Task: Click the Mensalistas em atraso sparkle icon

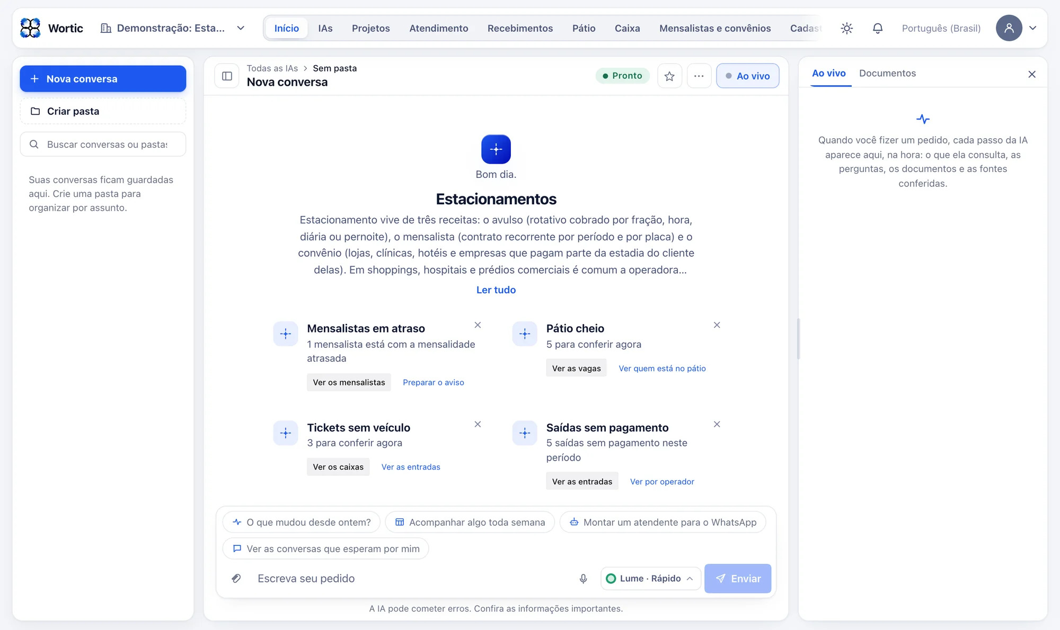Action: point(286,334)
